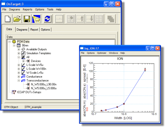Click the L-Scale W=5u graph icon
This screenshot has width=165, height=127.
pos(23,65)
